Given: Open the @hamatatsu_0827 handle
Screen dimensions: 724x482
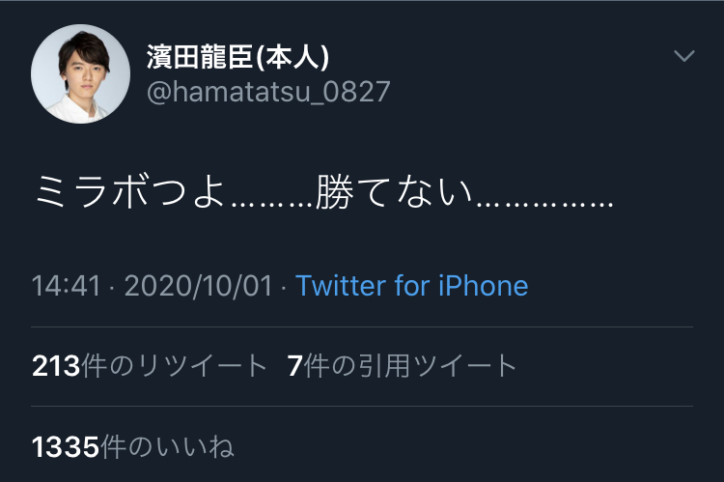Looking at the screenshot, I should (x=268, y=92).
